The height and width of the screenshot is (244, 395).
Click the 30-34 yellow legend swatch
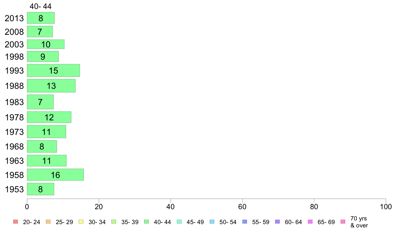click(x=81, y=222)
